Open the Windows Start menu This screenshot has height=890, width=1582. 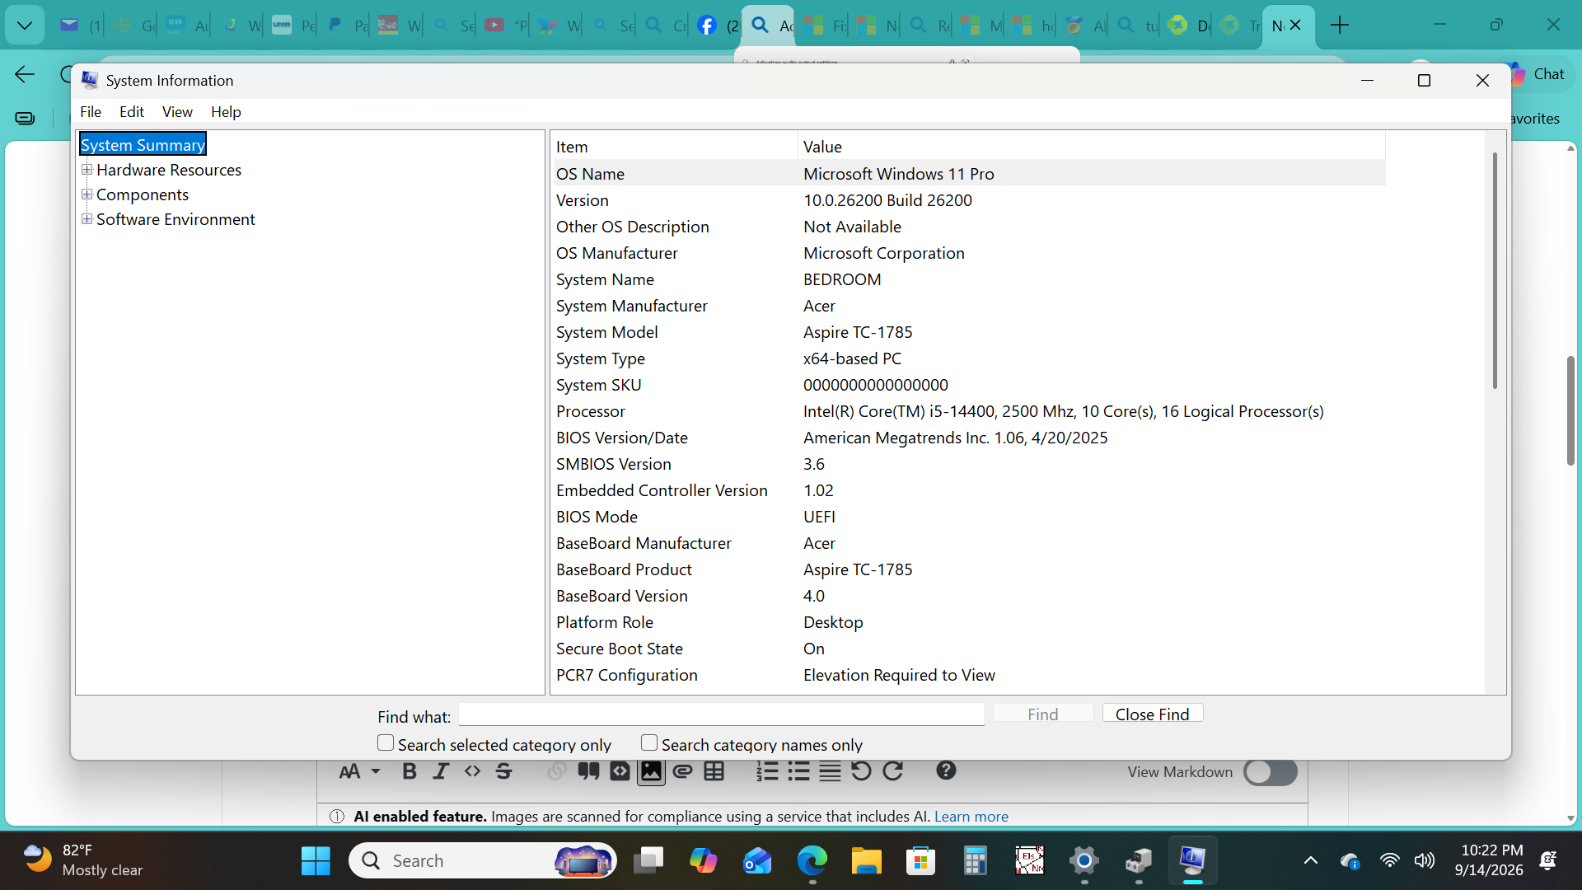tap(316, 861)
